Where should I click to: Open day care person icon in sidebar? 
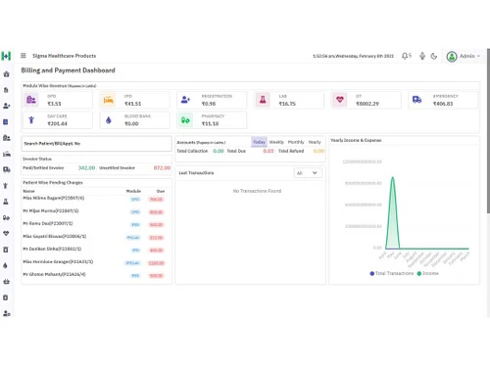[6, 186]
